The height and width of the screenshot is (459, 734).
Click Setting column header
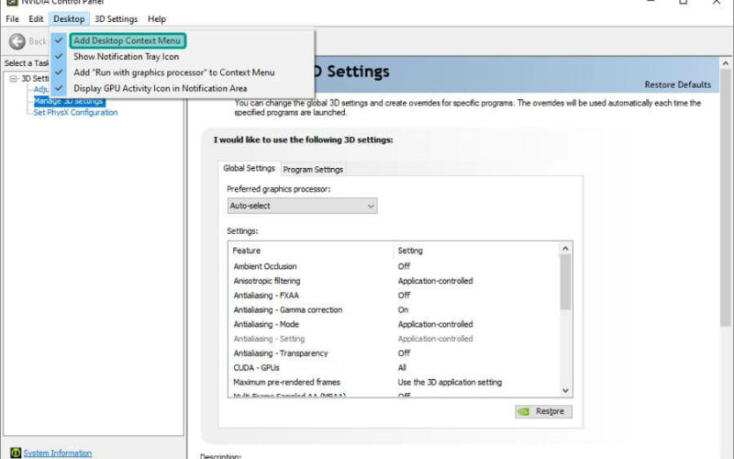[x=476, y=251]
